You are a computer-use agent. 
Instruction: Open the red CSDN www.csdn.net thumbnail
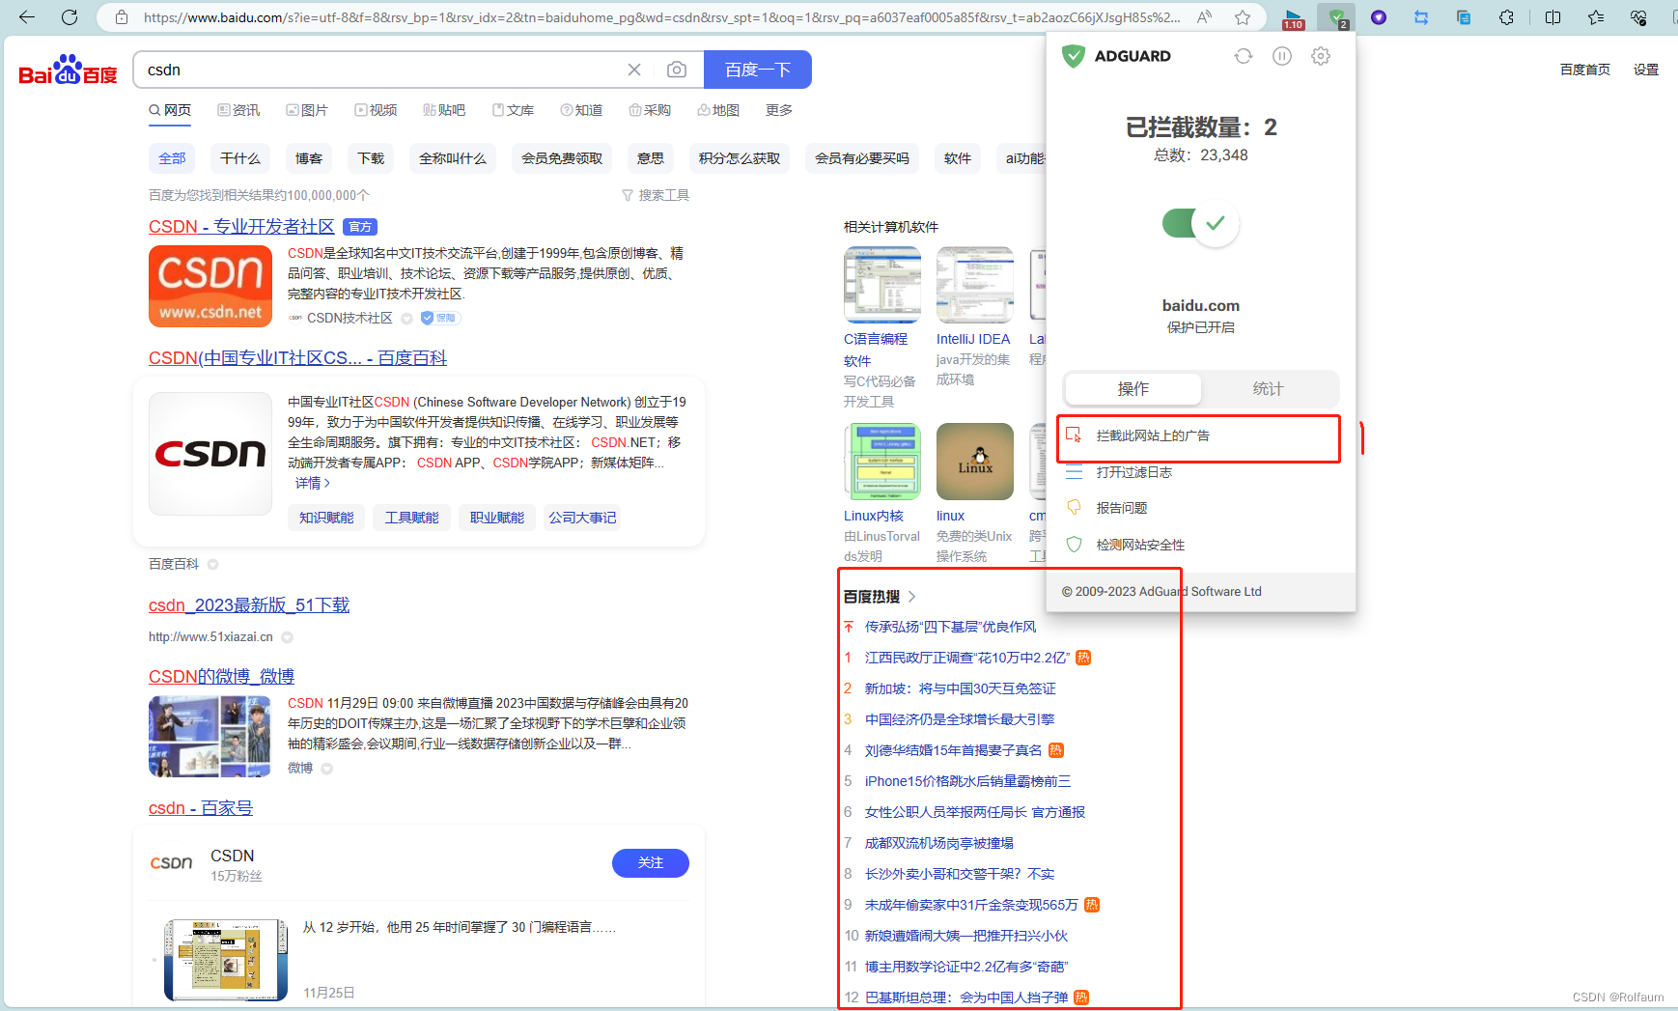(210, 286)
